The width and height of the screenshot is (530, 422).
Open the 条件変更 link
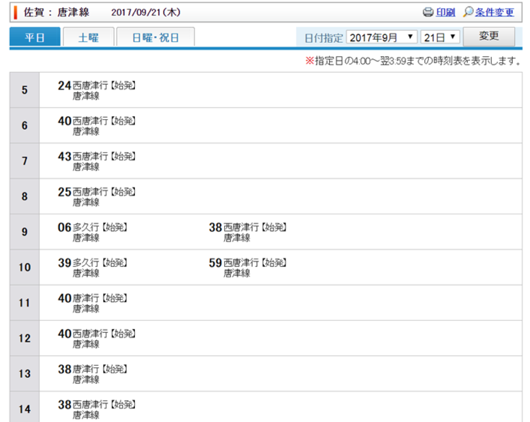pyautogui.click(x=494, y=13)
